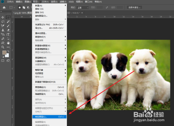This screenshot has height=126, width=174.
Task: Open the Change Screen Mode icon
Action: [x=8, y=61]
